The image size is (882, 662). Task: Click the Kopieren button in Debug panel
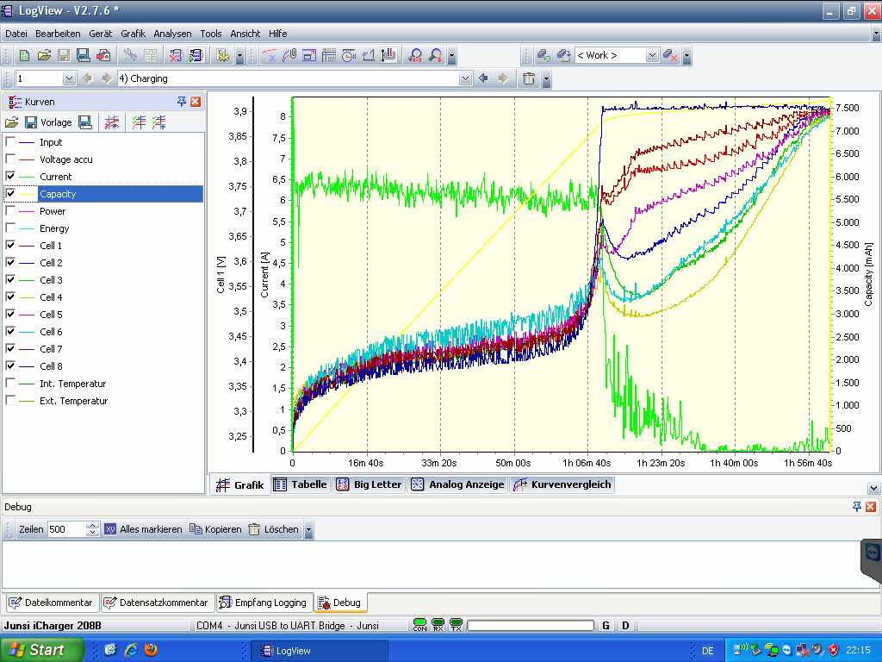coord(215,529)
